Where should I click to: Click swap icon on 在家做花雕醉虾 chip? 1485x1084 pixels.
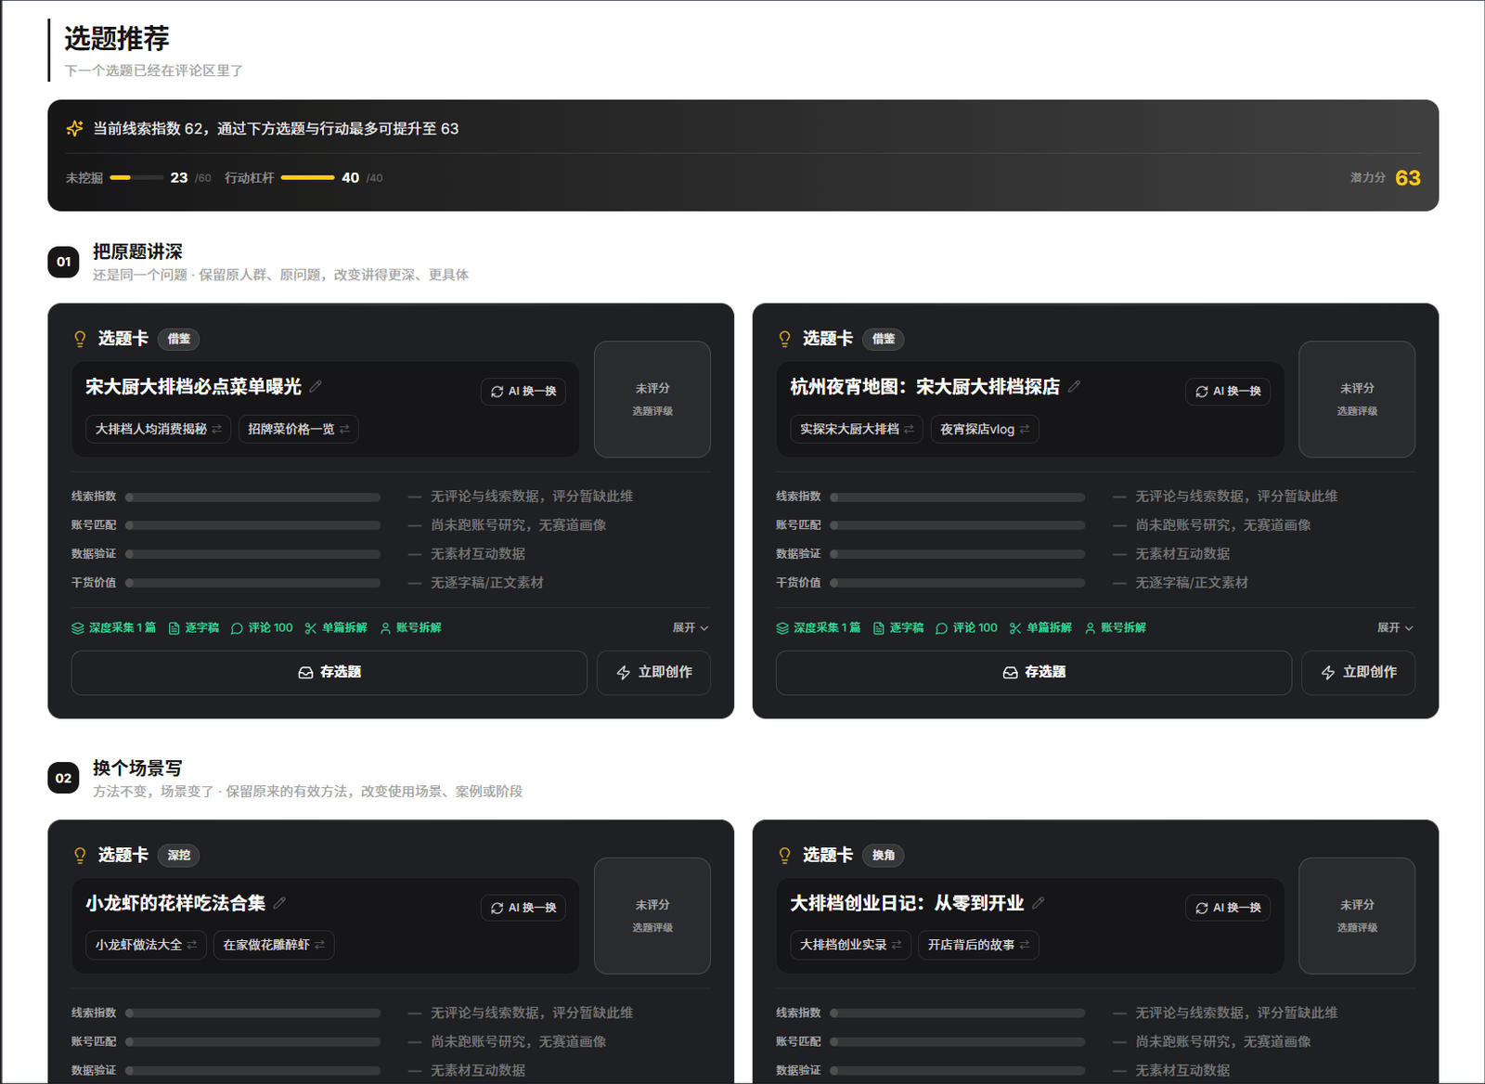click(x=319, y=945)
